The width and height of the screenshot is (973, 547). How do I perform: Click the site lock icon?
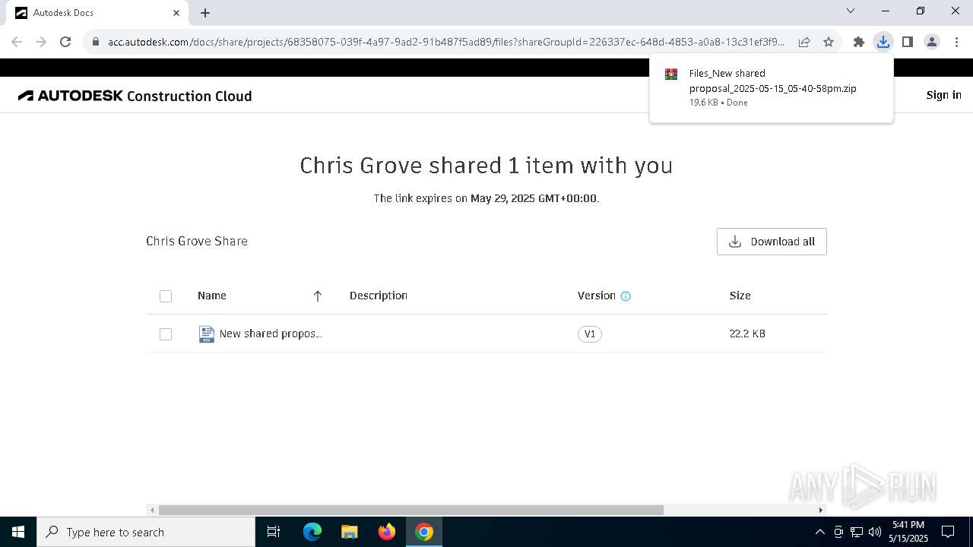point(96,42)
